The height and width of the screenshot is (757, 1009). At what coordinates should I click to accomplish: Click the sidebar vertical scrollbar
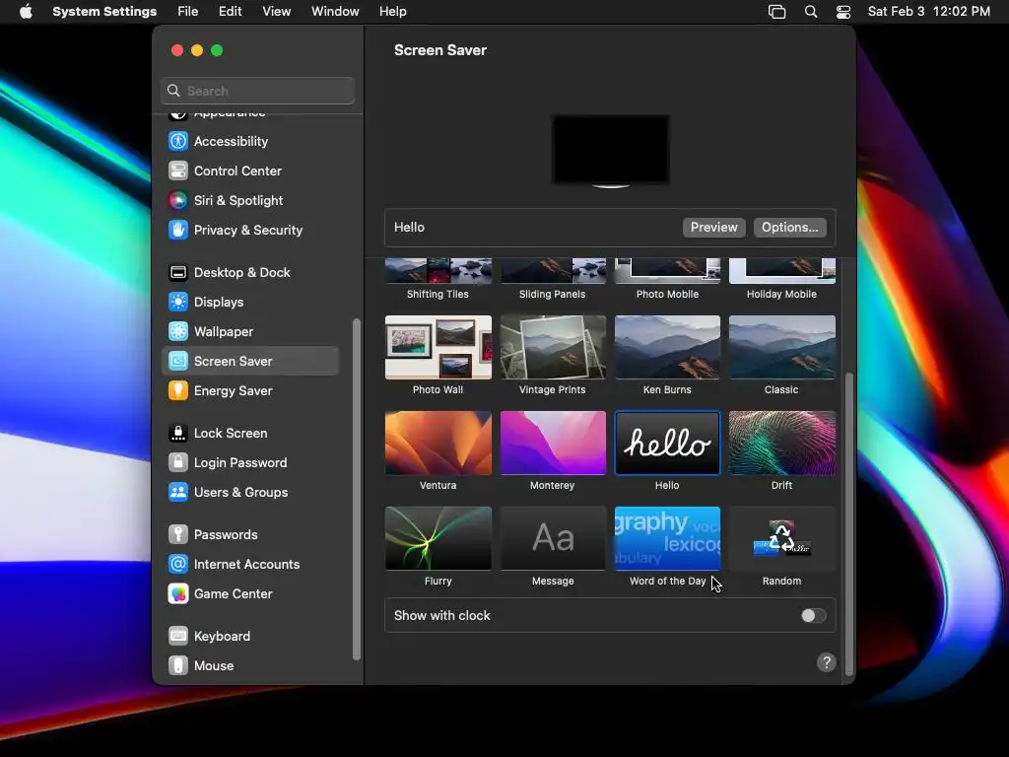click(357, 489)
